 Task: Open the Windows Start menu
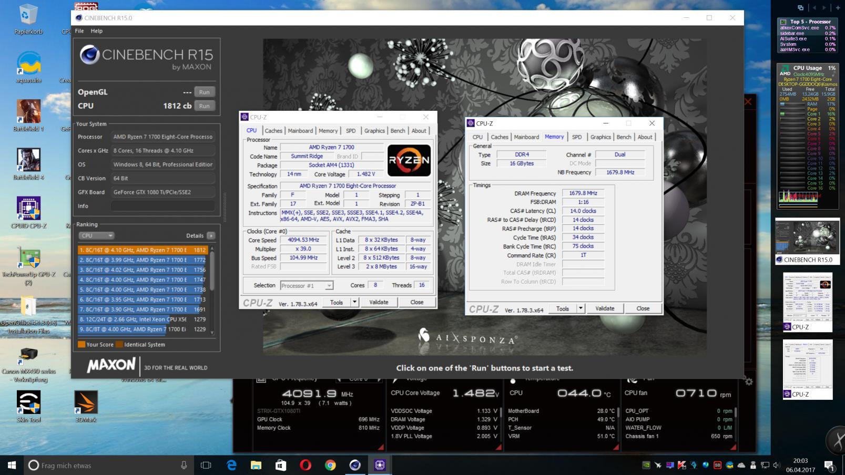click(x=12, y=465)
